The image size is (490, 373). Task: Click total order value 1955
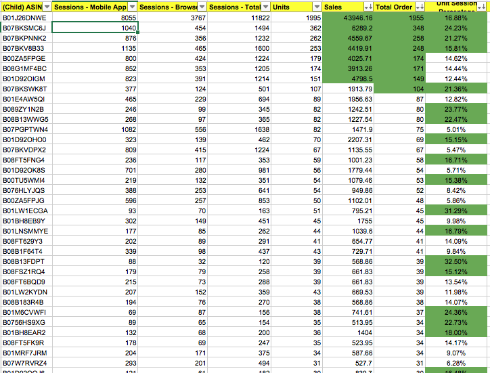(399, 18)
